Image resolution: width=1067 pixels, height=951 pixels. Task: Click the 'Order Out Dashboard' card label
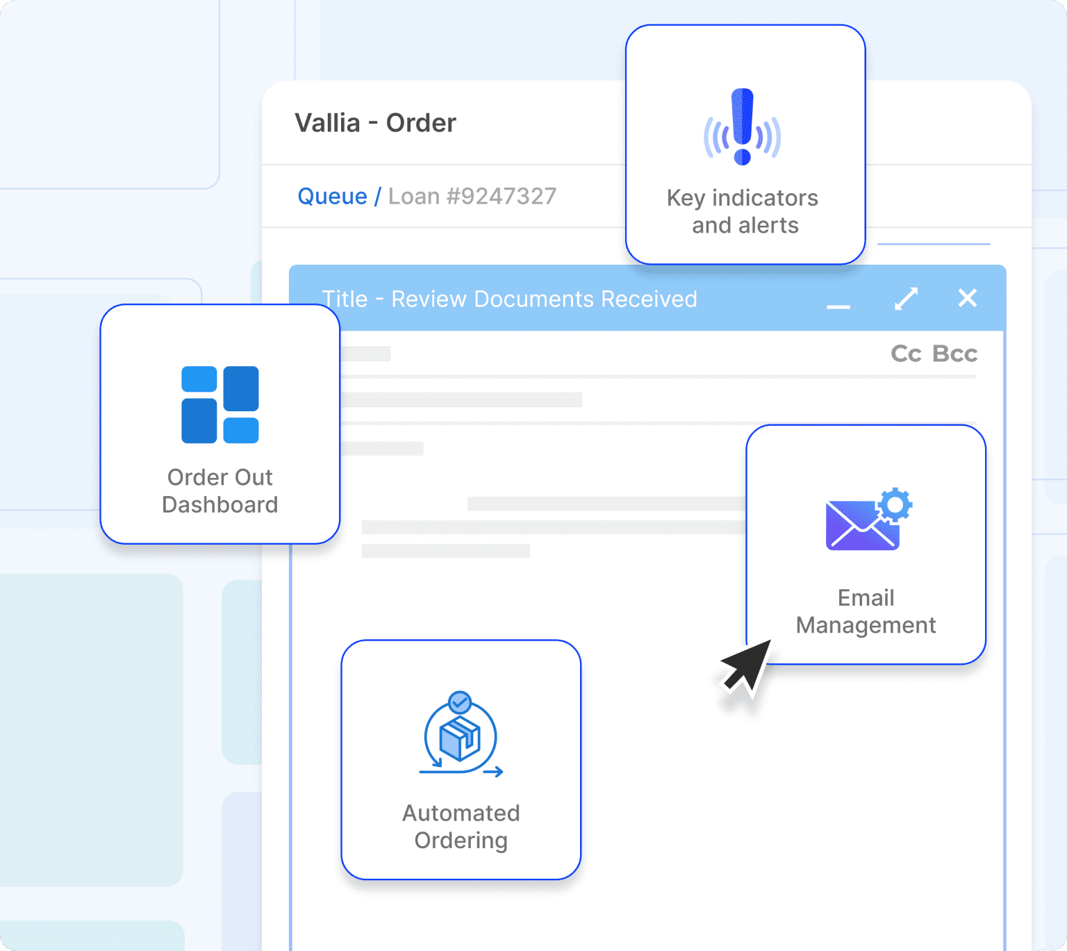(220, 491)
